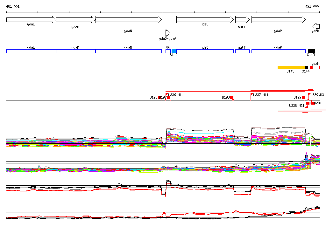This screenshot has height=227, width=326.
Task: Select the U338.M21 label text
Action: [297, 106]
